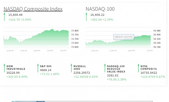
Task: Select the S&P 500 index label
Action: (x=46, y=66)
